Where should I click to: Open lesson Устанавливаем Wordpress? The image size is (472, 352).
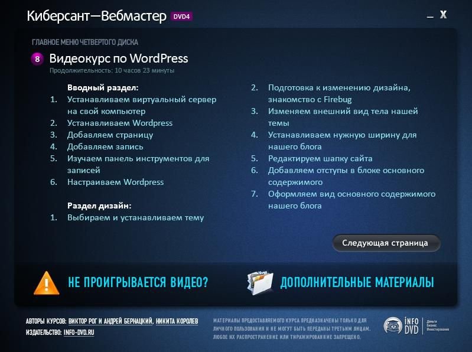pyautogui.click(x=120, y=123)
